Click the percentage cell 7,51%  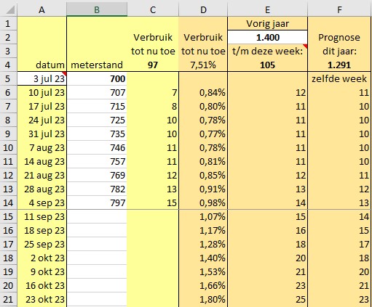(203, 65)
